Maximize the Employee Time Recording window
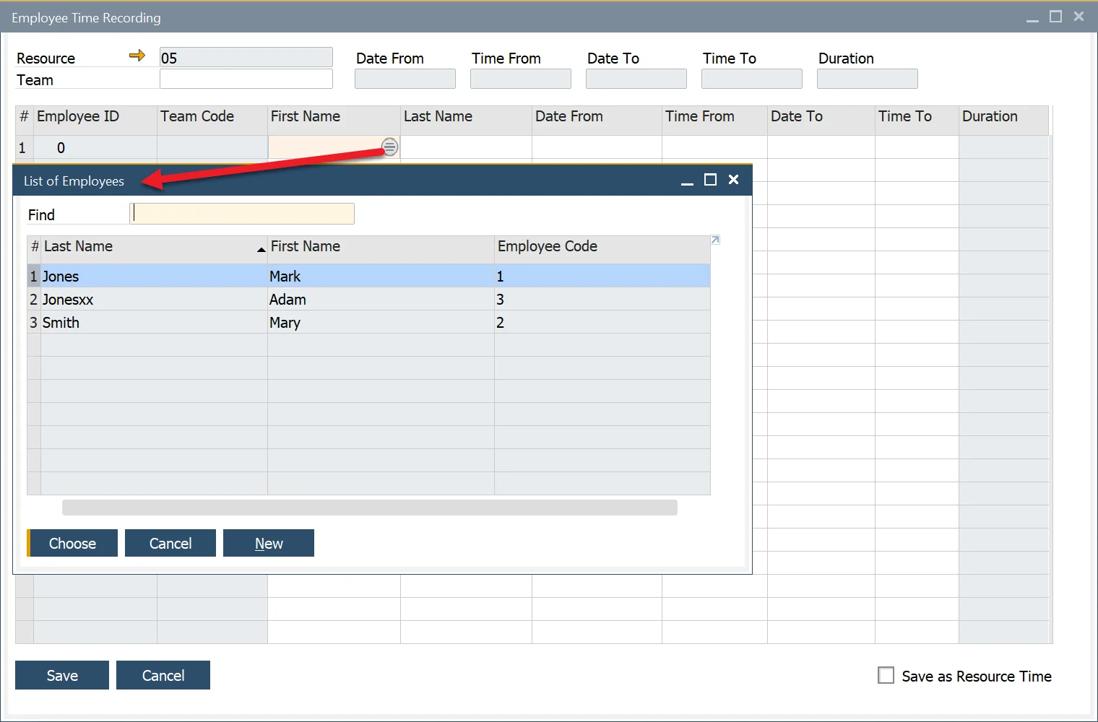Viewport: 1098px width, 722px height. pyautogui.click(x=1055, y=17)
